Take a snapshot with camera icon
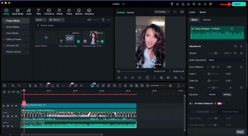The height and width of the screenshot is (136, 248). point(168,78)
